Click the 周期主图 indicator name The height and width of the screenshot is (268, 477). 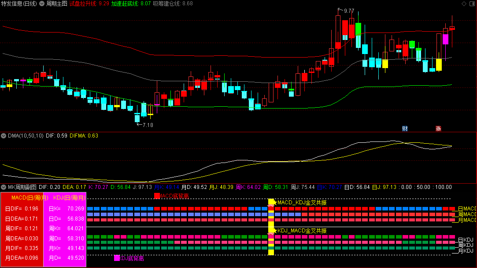pyautogui.click(x=56, y=4)
